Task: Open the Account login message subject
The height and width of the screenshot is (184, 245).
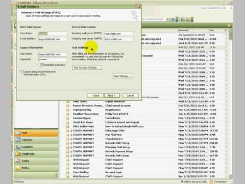Action: pos(113,172)
